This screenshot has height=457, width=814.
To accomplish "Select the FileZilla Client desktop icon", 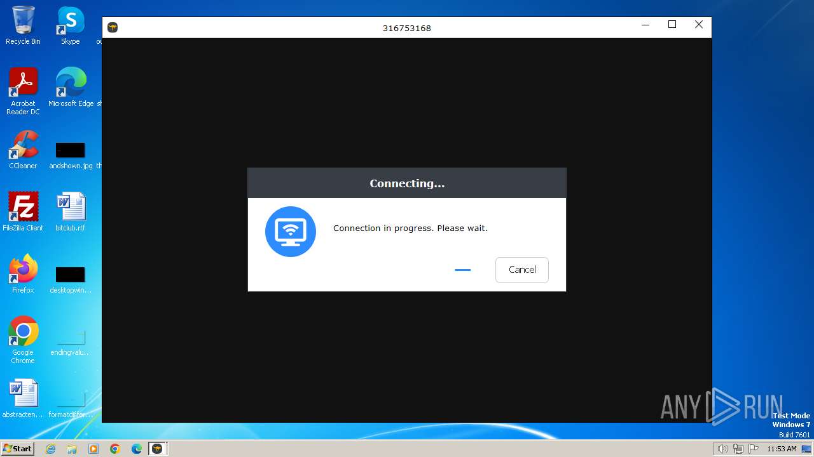I will click(23, 211).
